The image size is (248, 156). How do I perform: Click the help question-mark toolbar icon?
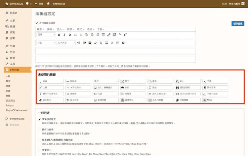(x=123, y=43)
